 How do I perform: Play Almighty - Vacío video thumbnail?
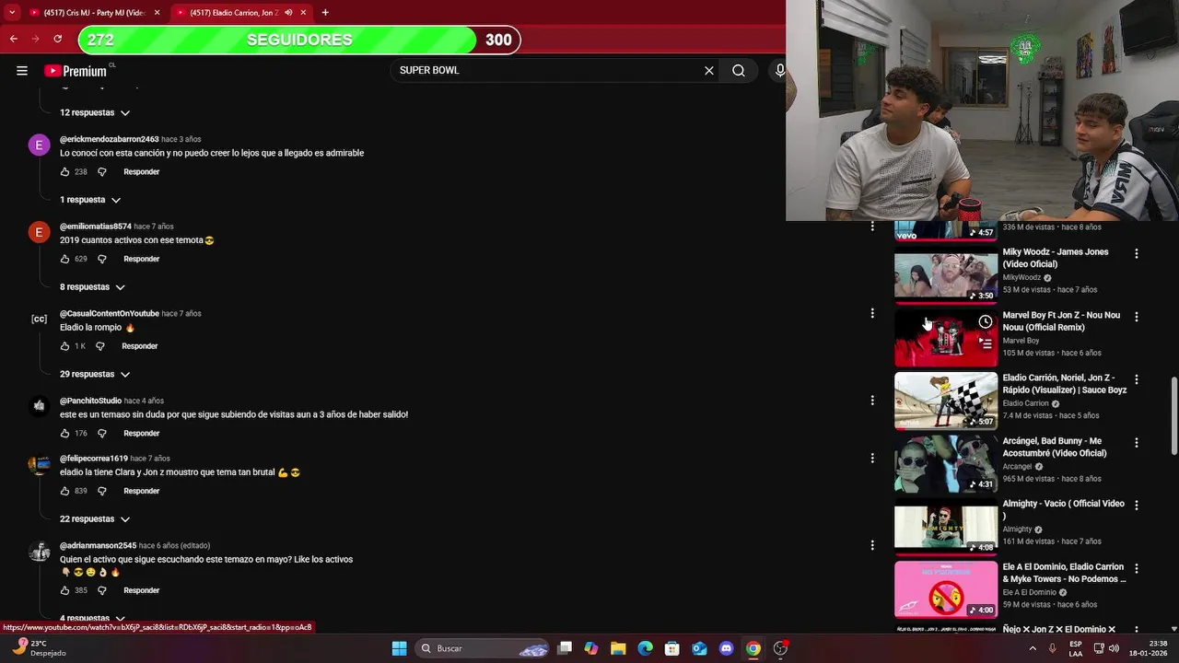[946, 528]
